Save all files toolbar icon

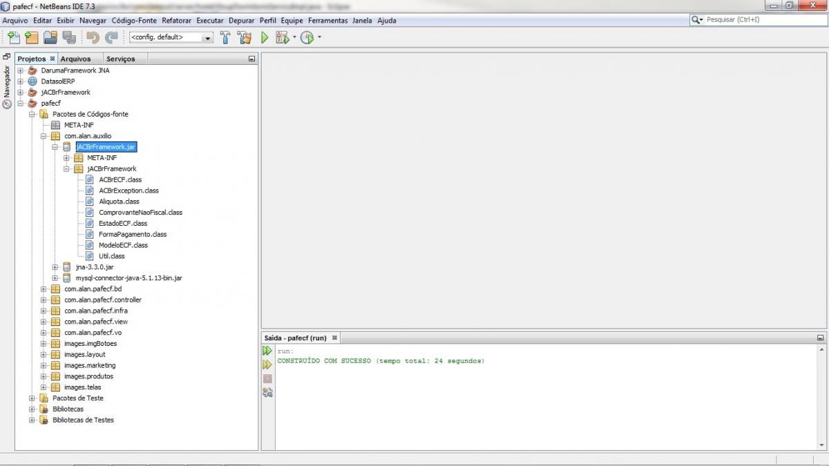pyautogui.click(x=69, y=37)
